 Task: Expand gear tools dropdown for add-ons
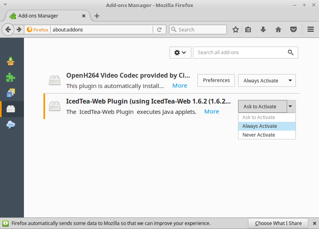tap(180, 53)
